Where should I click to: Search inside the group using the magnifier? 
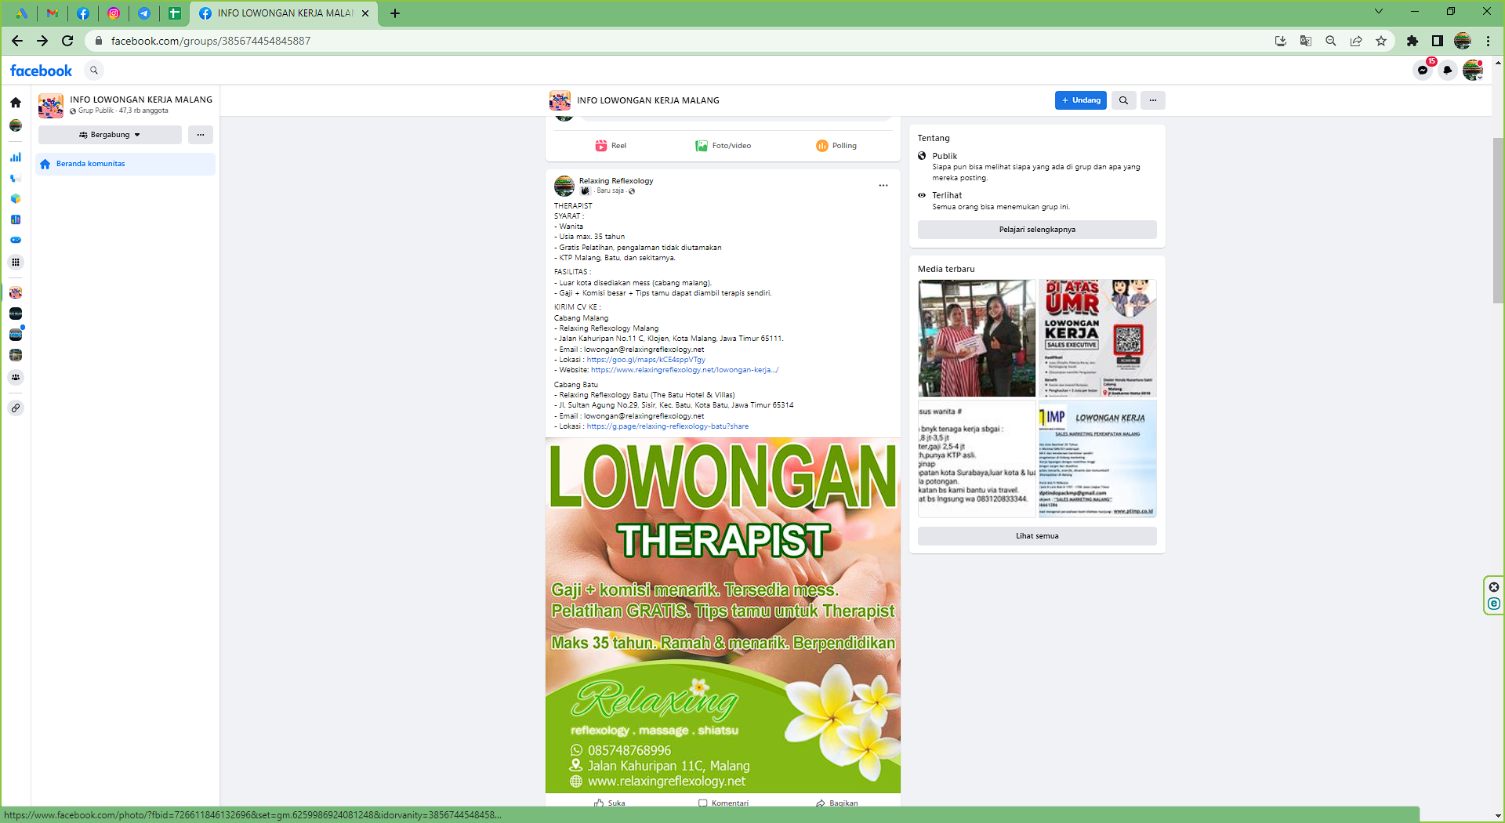tap(1124, 100)
